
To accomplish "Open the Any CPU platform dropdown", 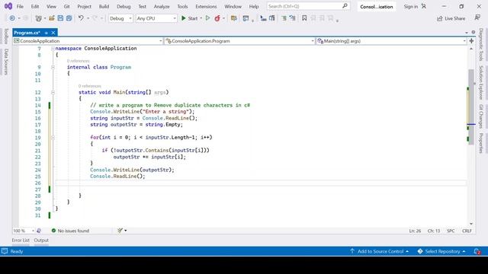I will click(x=156, y=18).
